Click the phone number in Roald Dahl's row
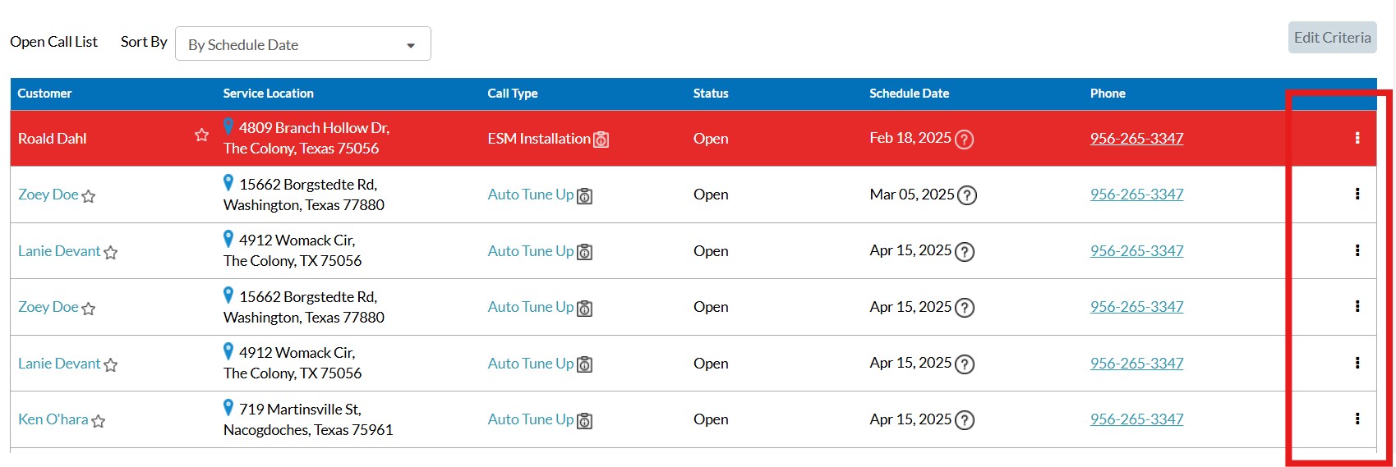The width and height of the screenshot is (1396, 467). (1136, 139)
